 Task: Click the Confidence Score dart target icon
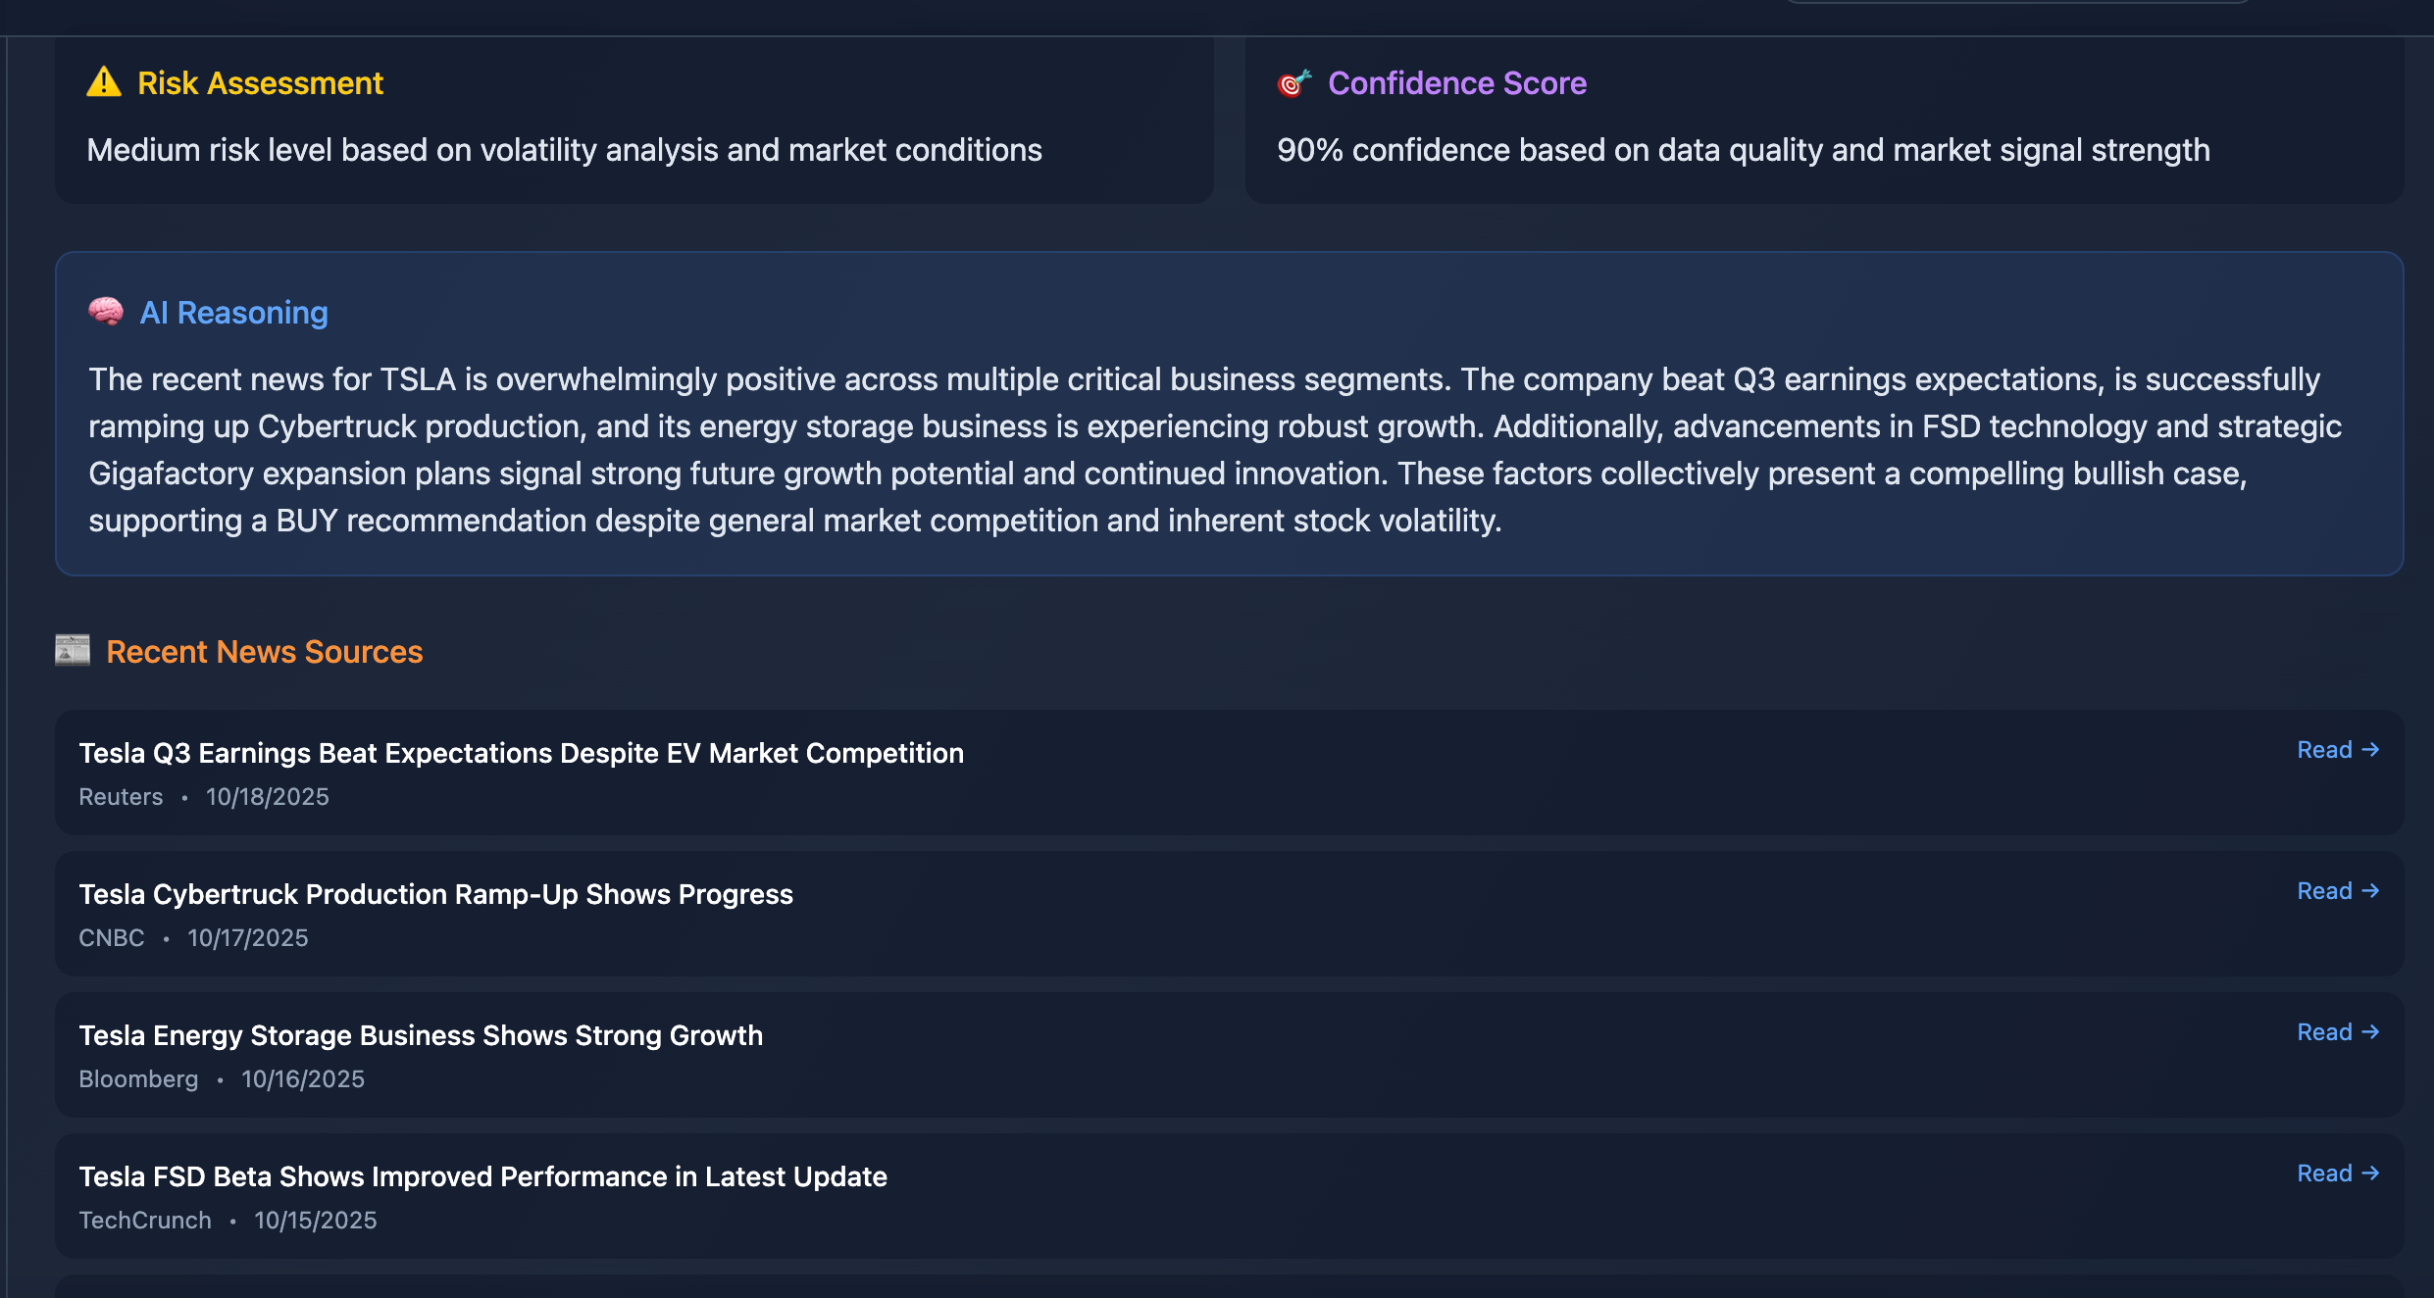tap(1294, 83)
